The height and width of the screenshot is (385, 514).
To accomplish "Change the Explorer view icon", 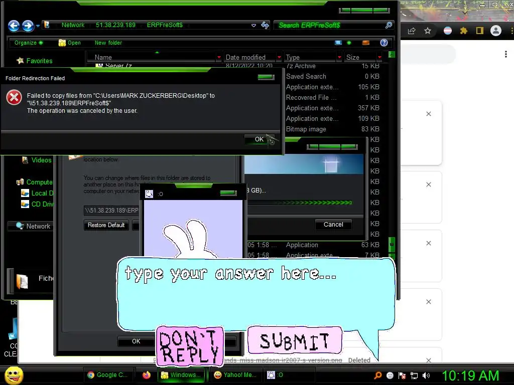I will (338, 43).
